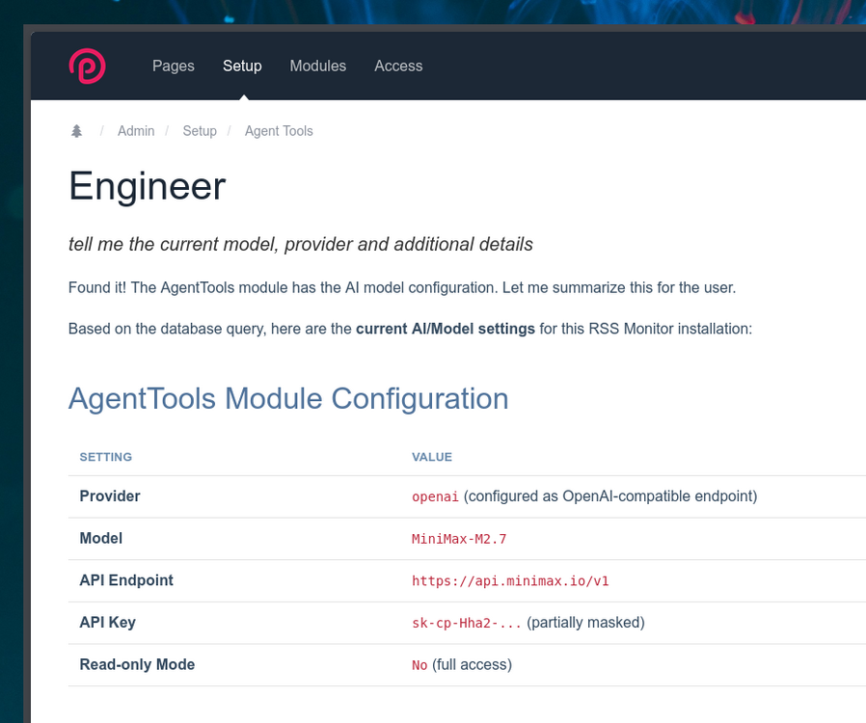Click the Read-only Mode row label

pyautogui.click(x=137, y=664)
